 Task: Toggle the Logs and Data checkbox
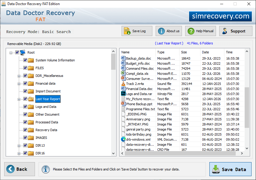[25, 106]
